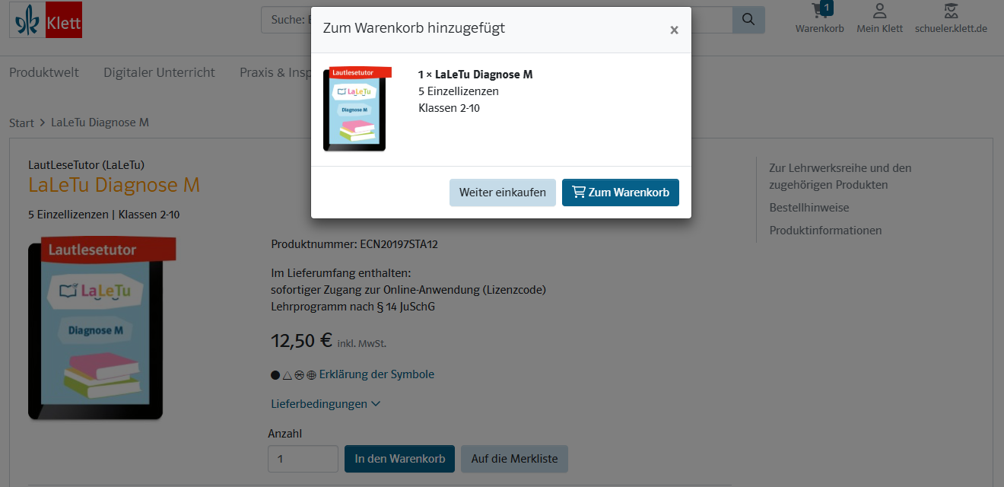The image size is (1004, 487).
Task: Click the Klett logo
Action: (46, 21)
